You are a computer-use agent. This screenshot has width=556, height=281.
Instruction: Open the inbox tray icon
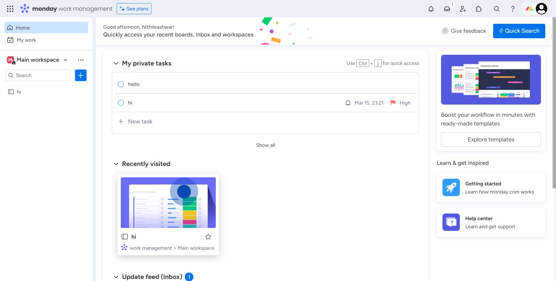(447, 9)
